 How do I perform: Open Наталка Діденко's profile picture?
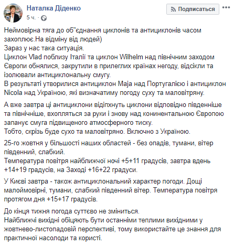(x=13, y=13)
